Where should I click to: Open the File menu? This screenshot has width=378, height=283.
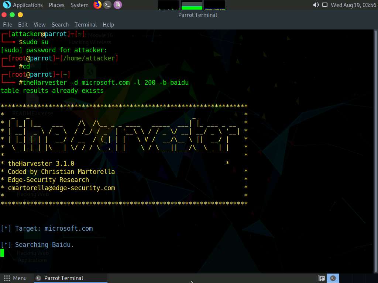coord(7,25)
